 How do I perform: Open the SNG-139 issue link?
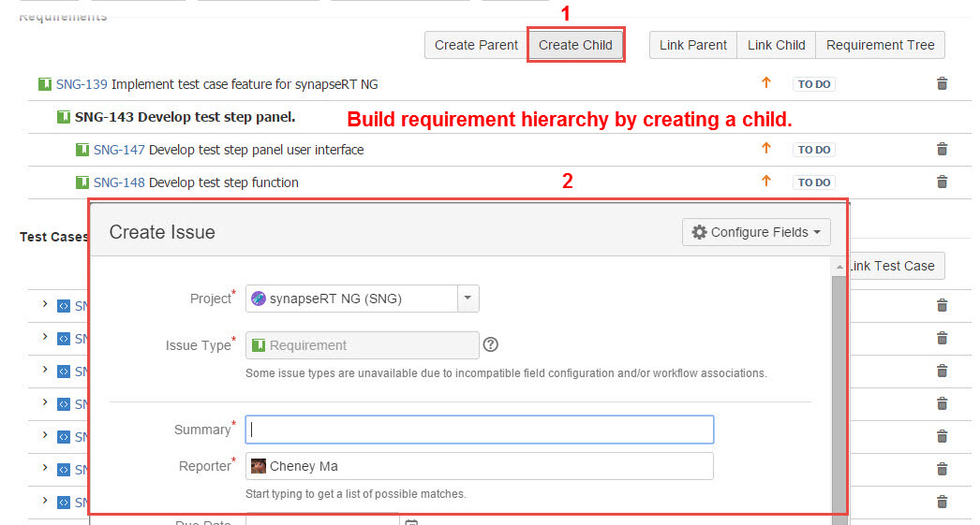[82, 84]
